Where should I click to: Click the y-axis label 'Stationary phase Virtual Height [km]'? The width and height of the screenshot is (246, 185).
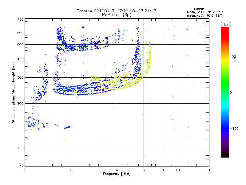pyautogui.click(x=14, y=92)
